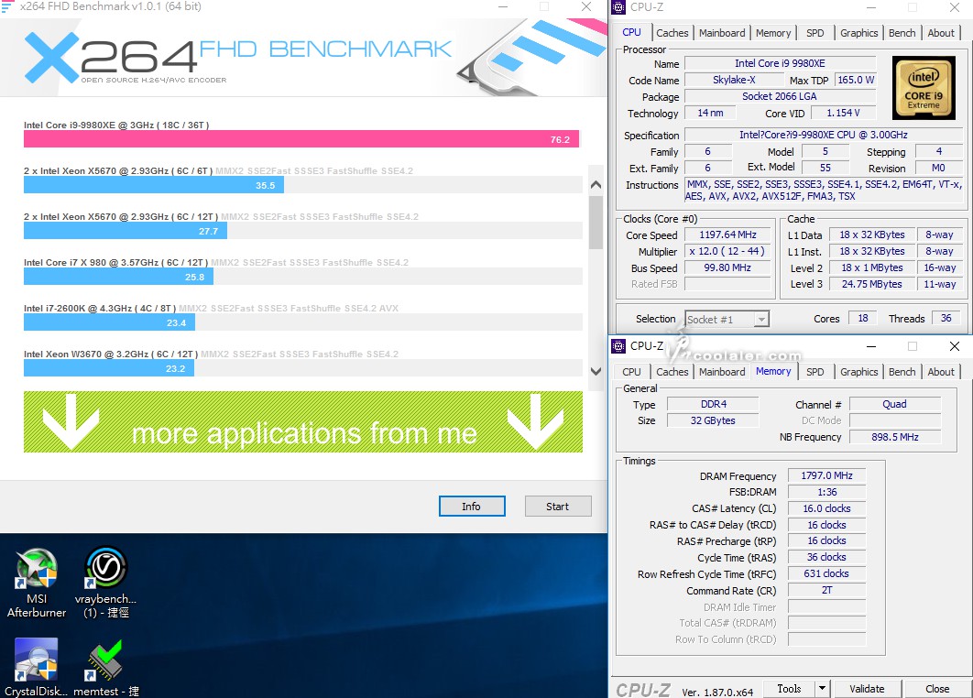Click the benchmark results scrollbar thumb
Screen dimensions: 973x698
(x=596, y=223)
